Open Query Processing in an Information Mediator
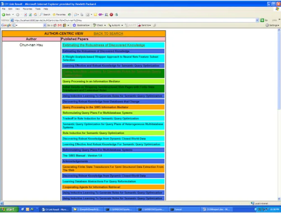Screen dimensions: 281x213 [113, 81]
